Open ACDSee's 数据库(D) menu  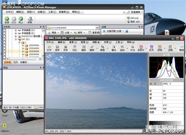(x=64, y=12)
